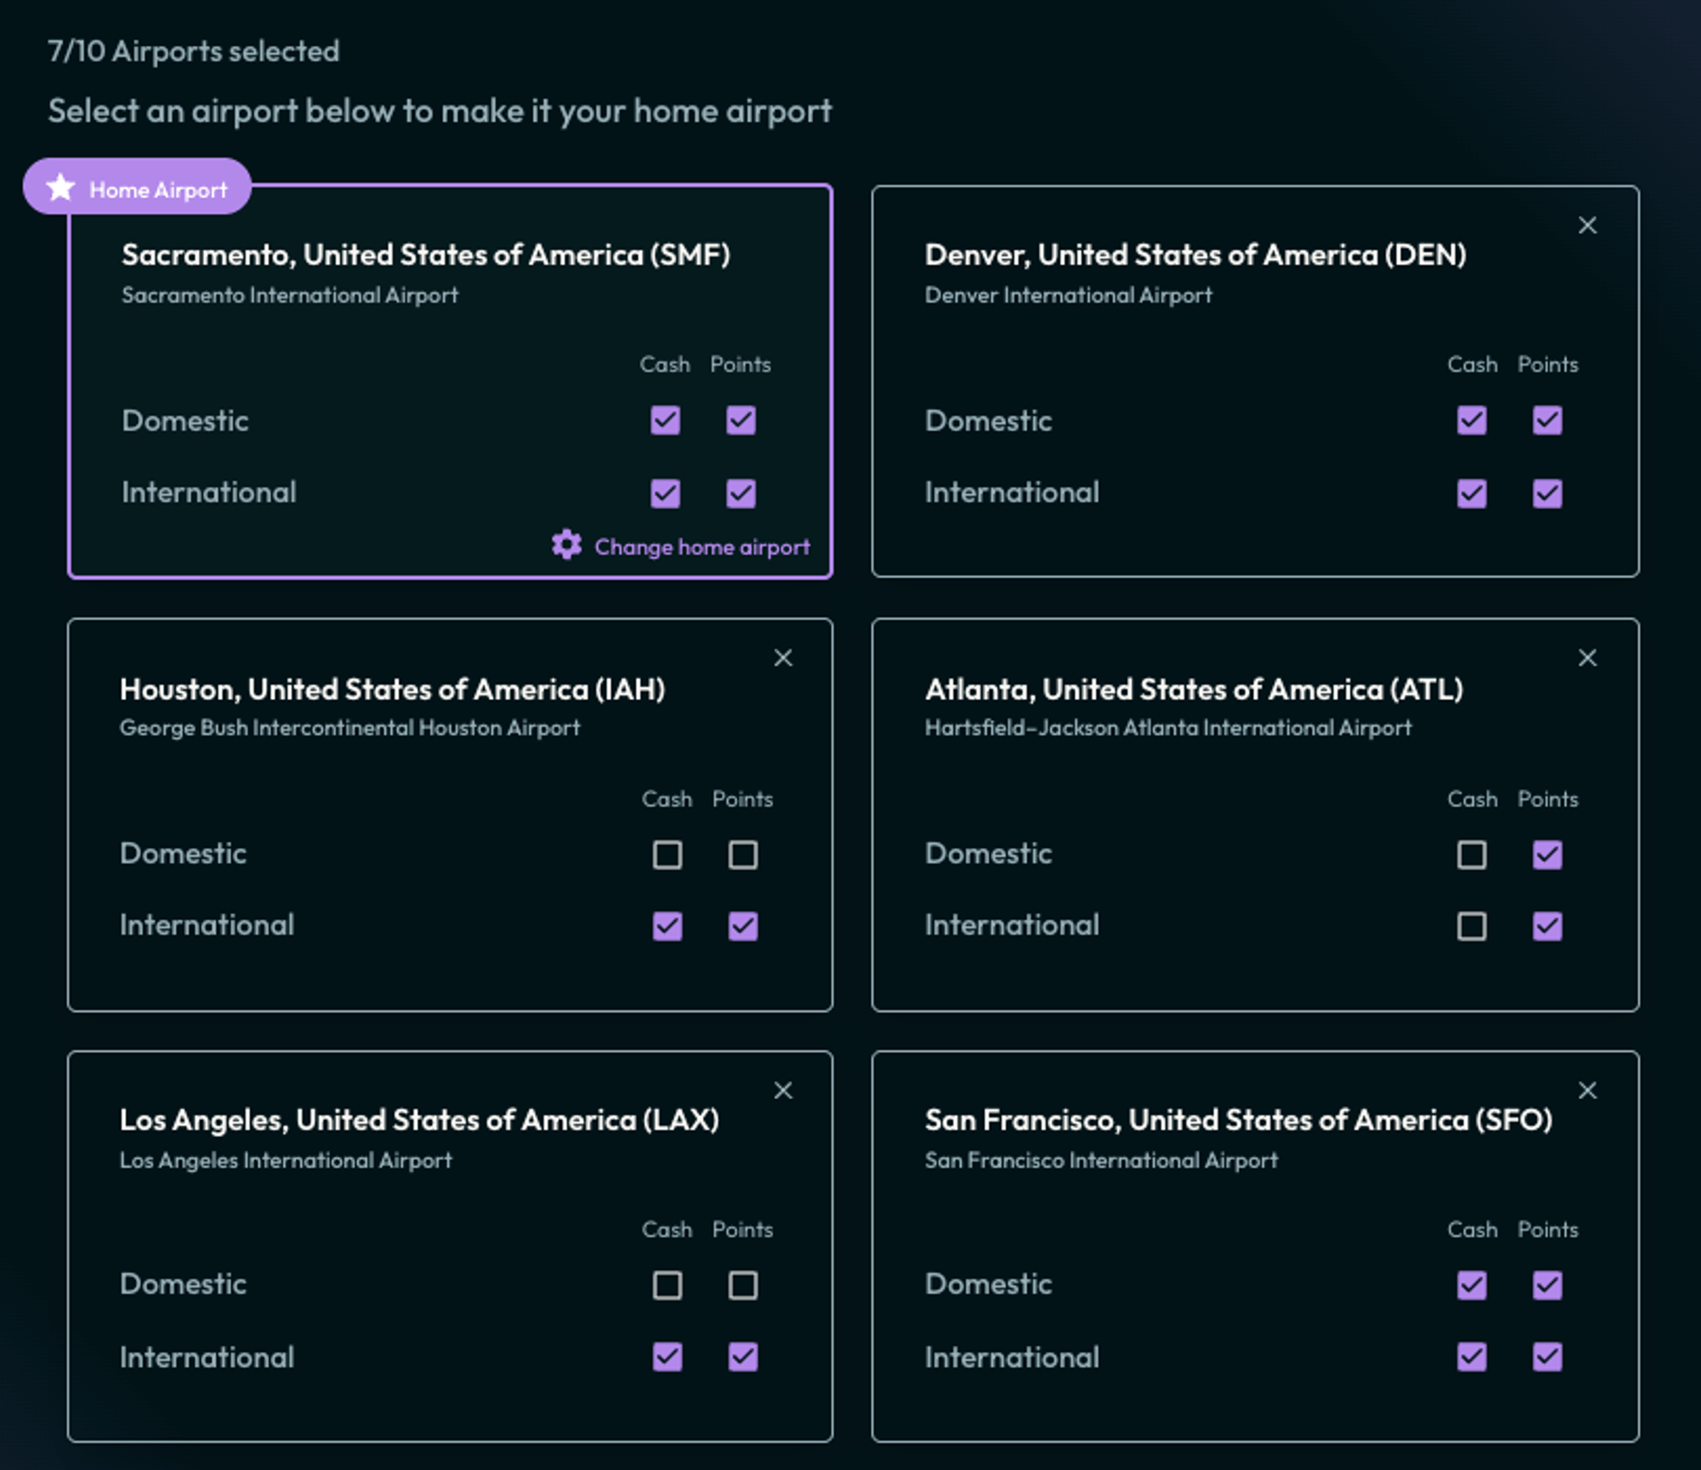Image resolution: width=1701 pixels, height=1470 pixels.
Task: Remove the Los Angeles (LAX) airport card
Action: pos(782,1090)
